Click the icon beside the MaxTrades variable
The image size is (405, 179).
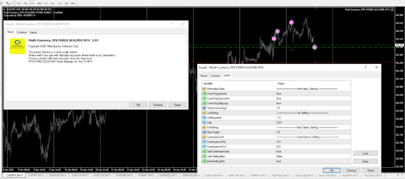pyautogui.click(x=204, y=132)
